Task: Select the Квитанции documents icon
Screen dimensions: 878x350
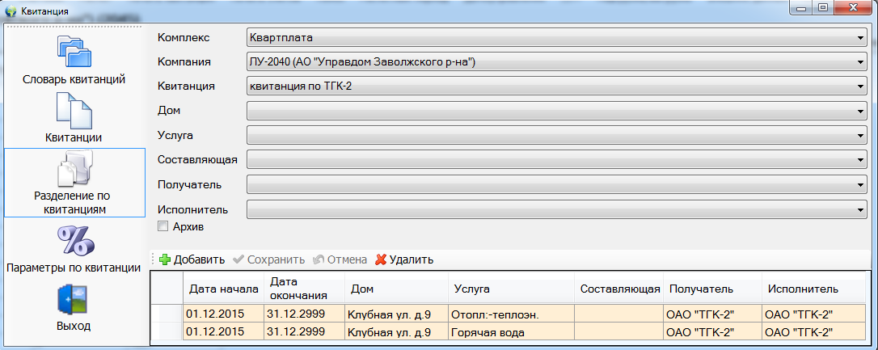Action: coord(74,110)
